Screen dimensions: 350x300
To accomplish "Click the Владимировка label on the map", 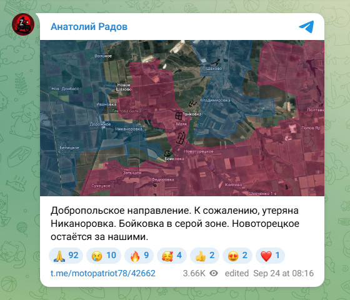I will click(215, 100).
